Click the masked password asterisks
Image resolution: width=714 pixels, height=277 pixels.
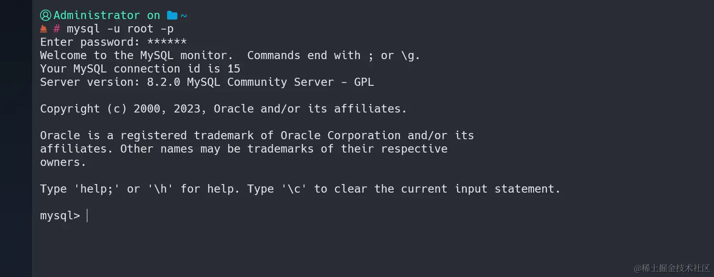[167, 42]
